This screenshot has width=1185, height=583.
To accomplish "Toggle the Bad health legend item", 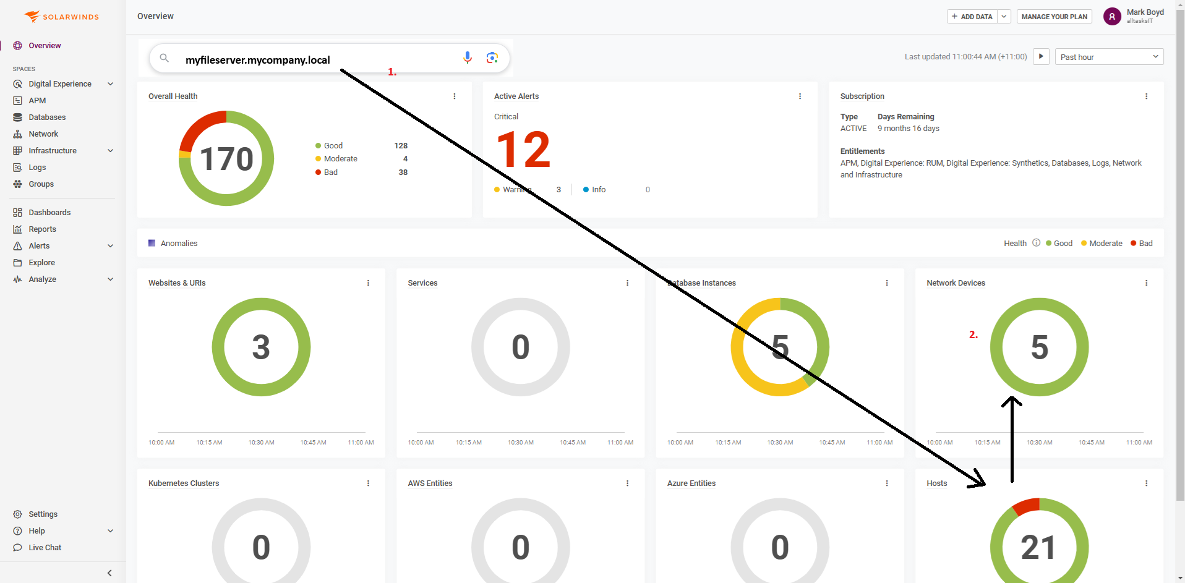I will click(1142, 244).
